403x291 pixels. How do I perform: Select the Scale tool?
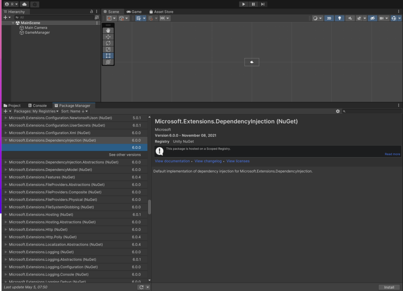pos(108,49)
